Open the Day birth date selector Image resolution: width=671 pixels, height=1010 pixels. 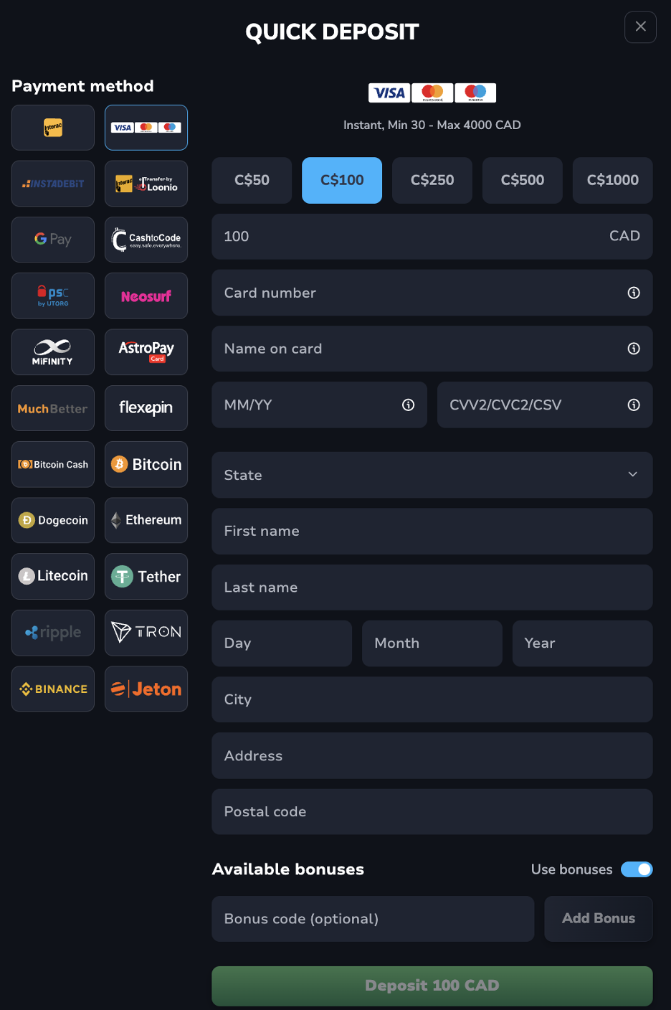pyautogui.click(x=282, y=643)
